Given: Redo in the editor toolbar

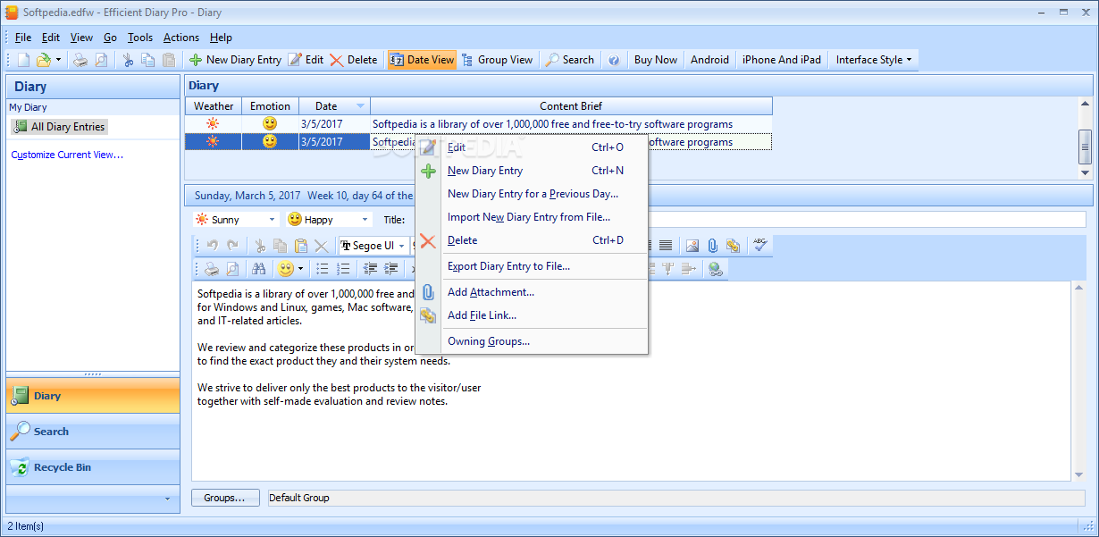Looking at the screenshot, I should pyautogui.click(x=232, y=246).
